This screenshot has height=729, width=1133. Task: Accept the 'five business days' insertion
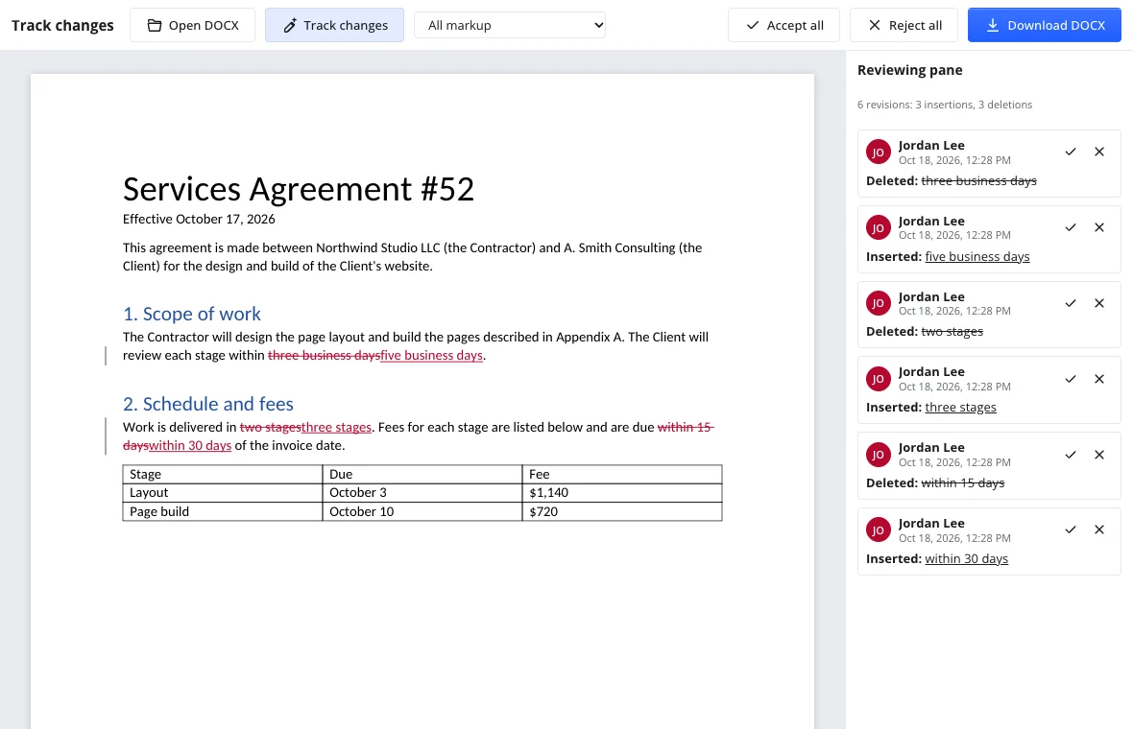pos(1071,227)
